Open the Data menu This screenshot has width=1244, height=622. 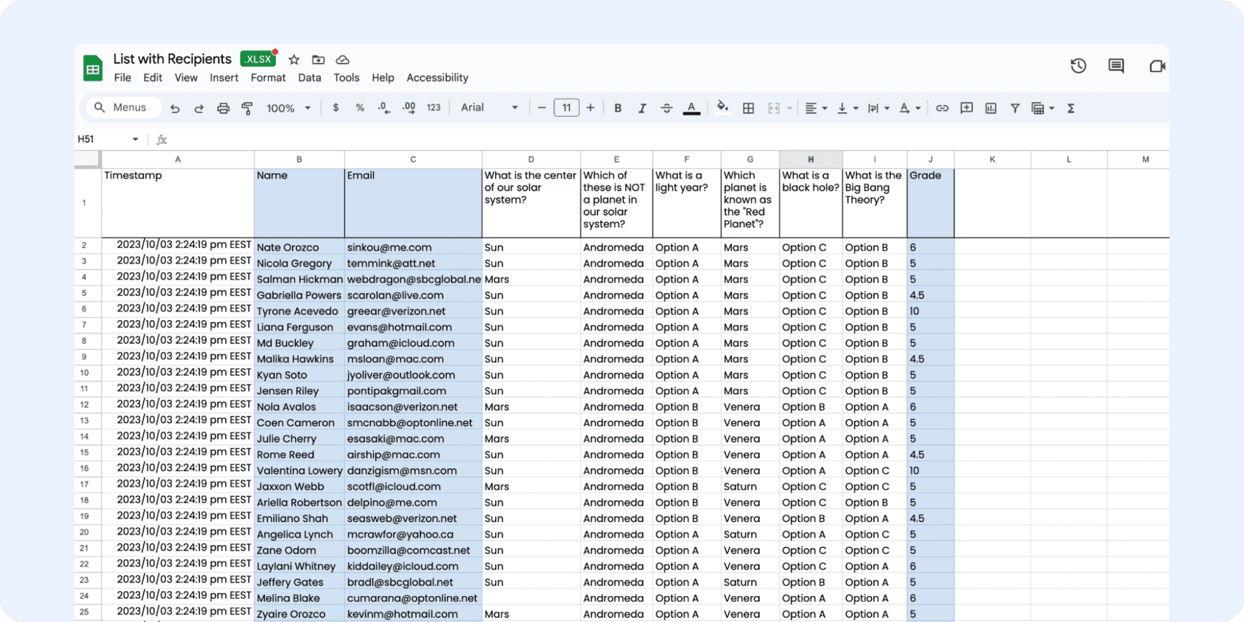(309, 78)
